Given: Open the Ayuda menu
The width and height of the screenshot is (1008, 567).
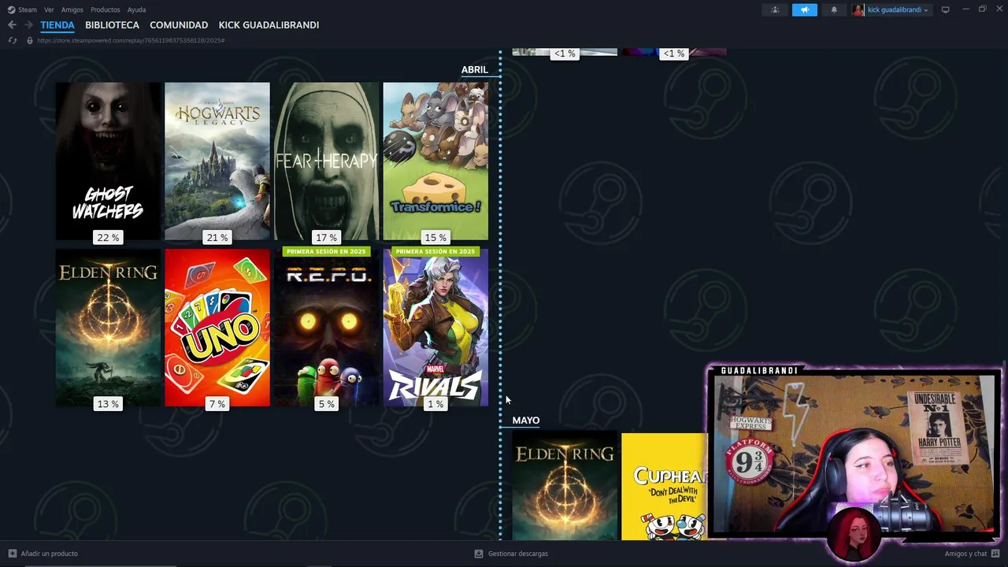Looking at the screenshot, I should (x=136, y=9).
